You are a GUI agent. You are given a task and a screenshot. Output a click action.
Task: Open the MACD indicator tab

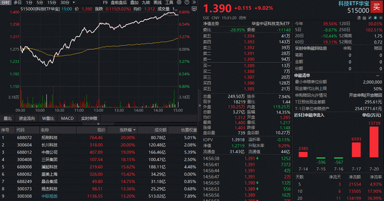click(67, 118)
